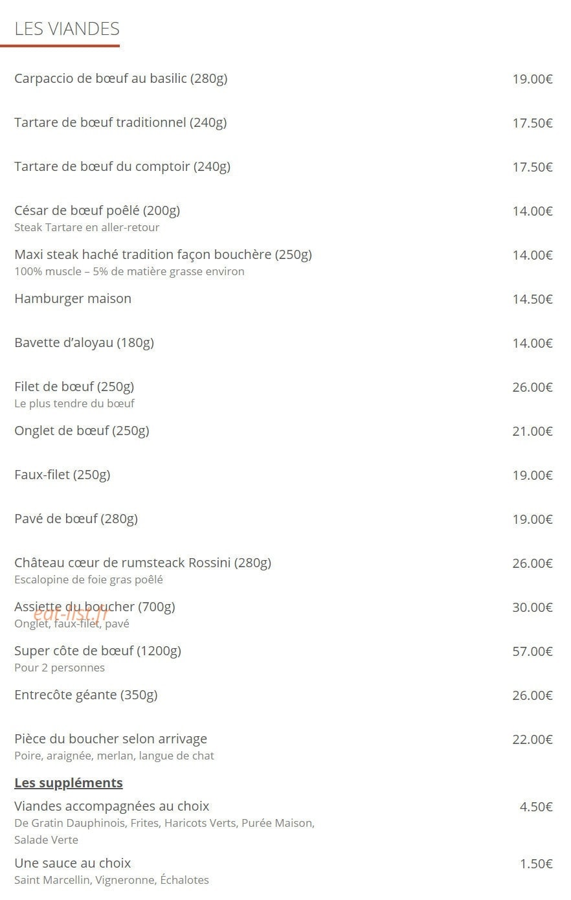The image size is (571, 900).
Task: Select Carpaccio de bœuf au basilic item
Action: point(120,78)
